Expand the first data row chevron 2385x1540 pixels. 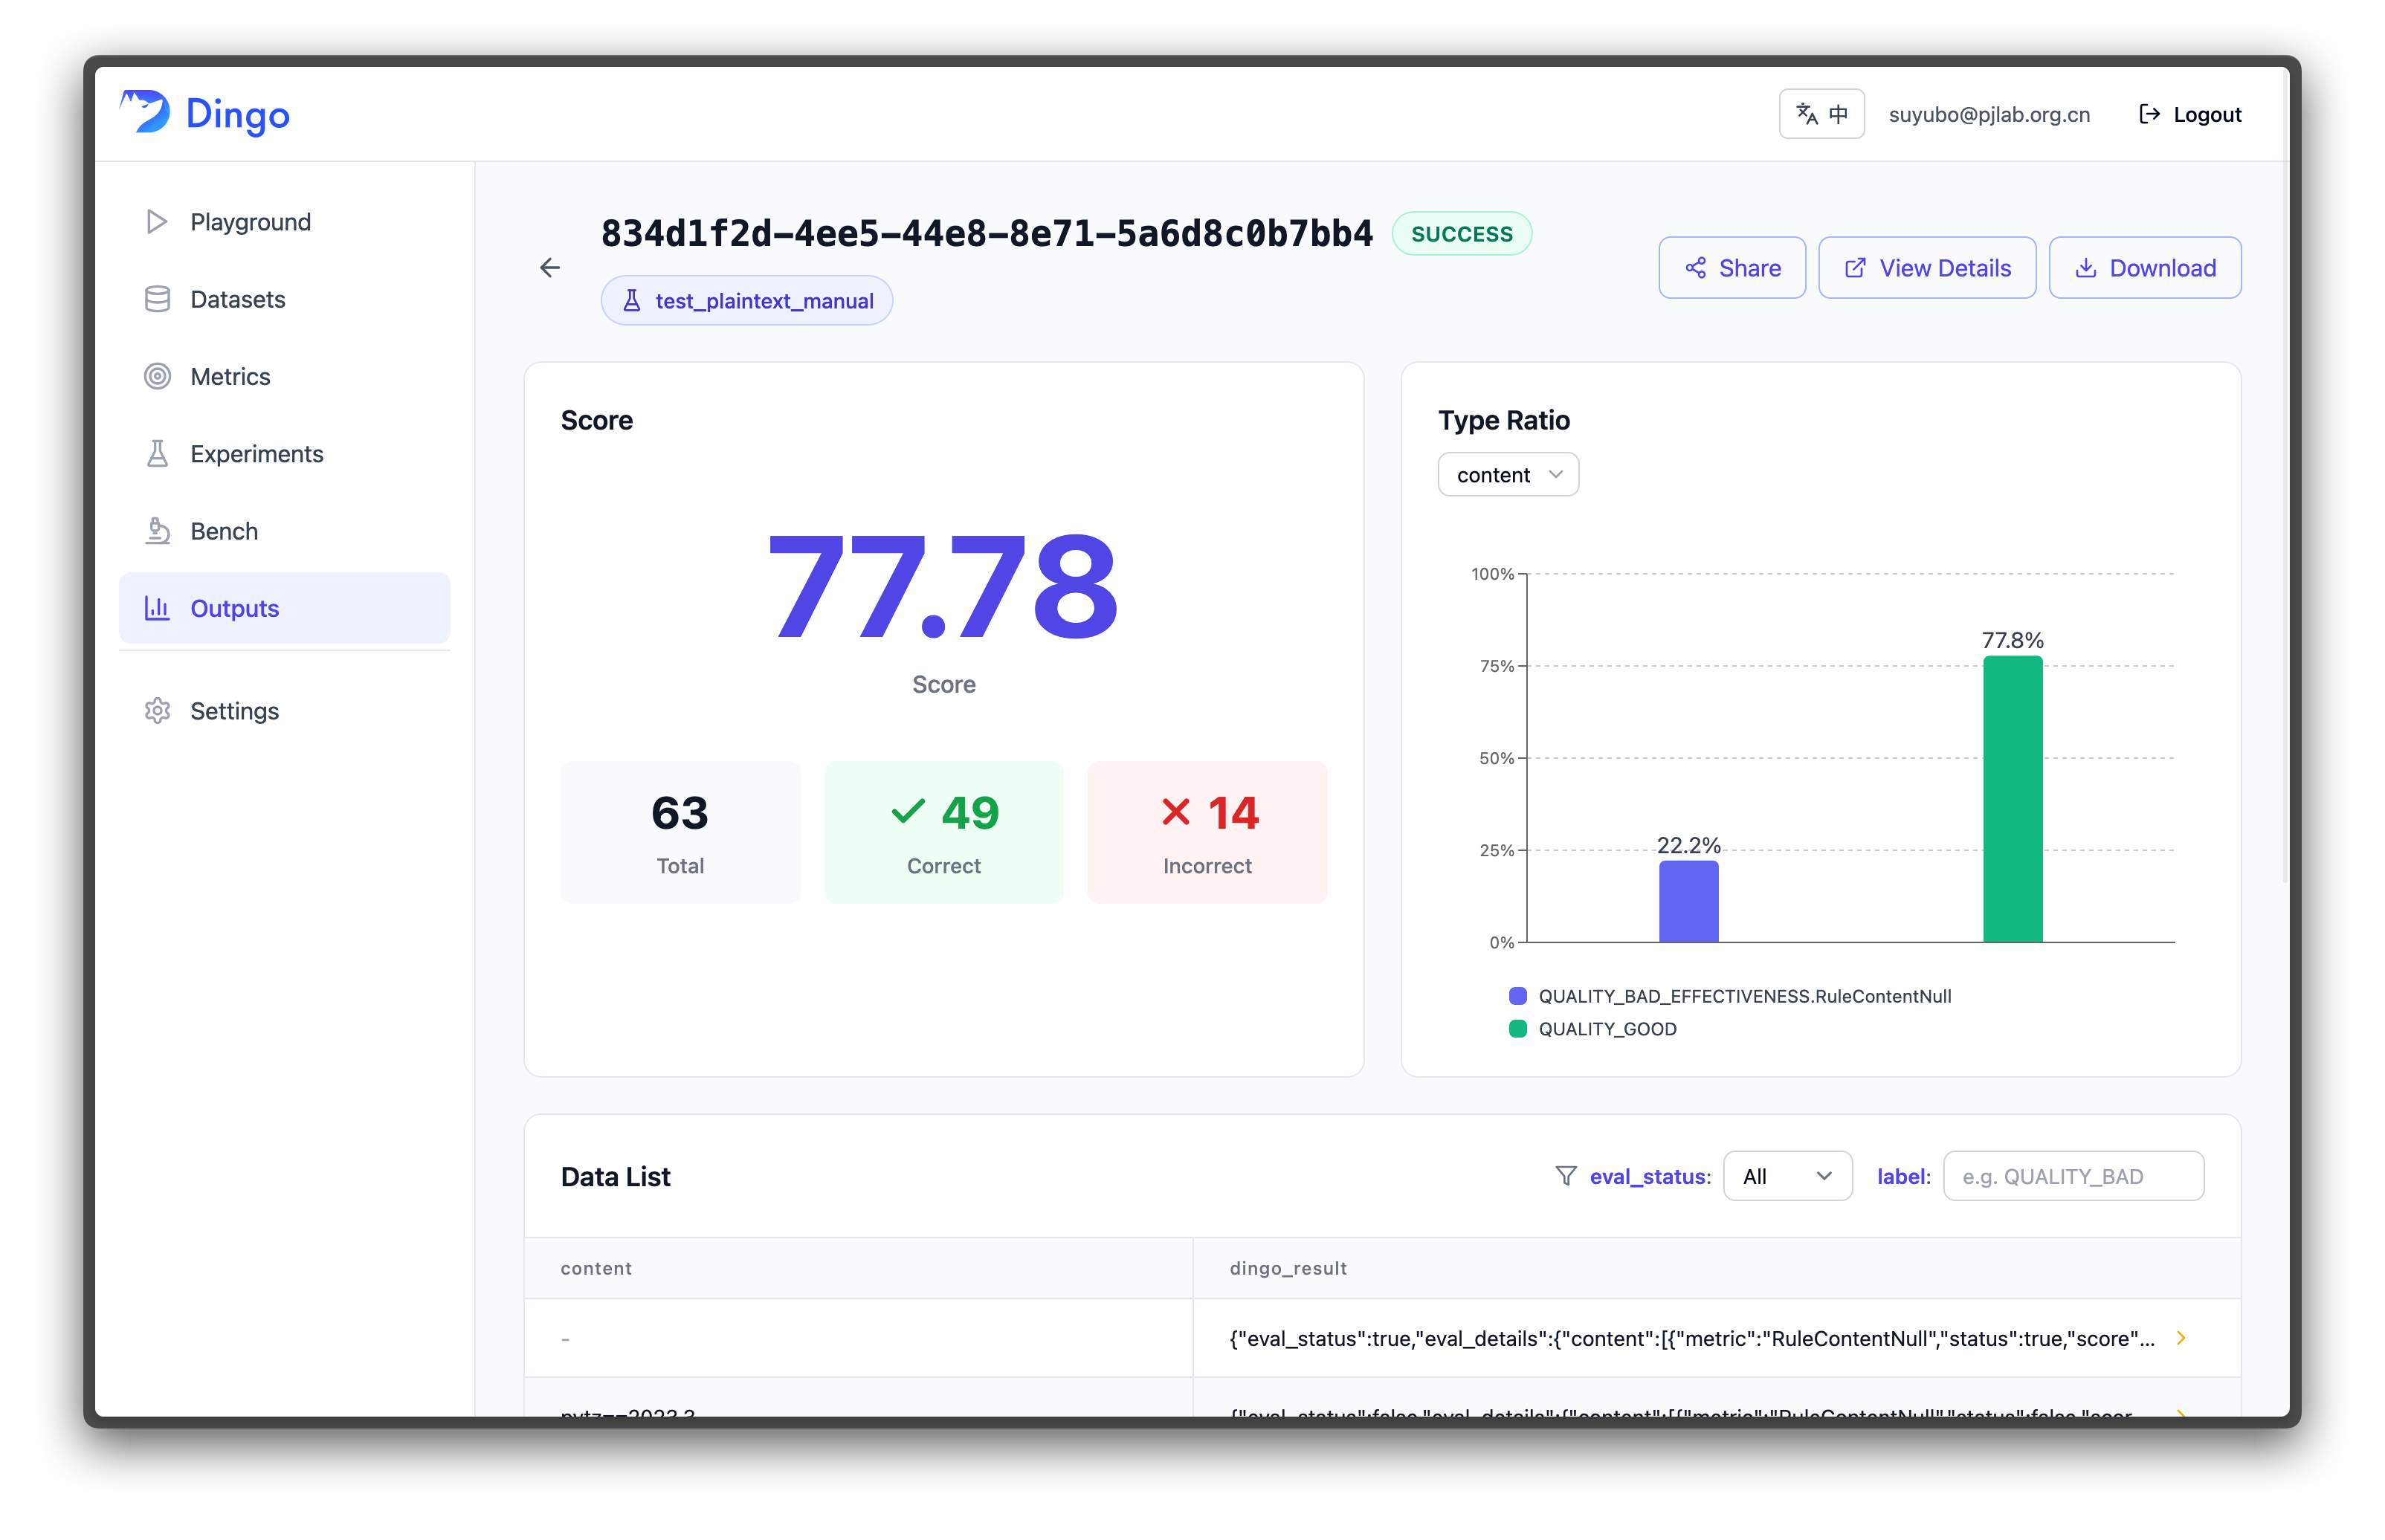pos(2181,1338)
